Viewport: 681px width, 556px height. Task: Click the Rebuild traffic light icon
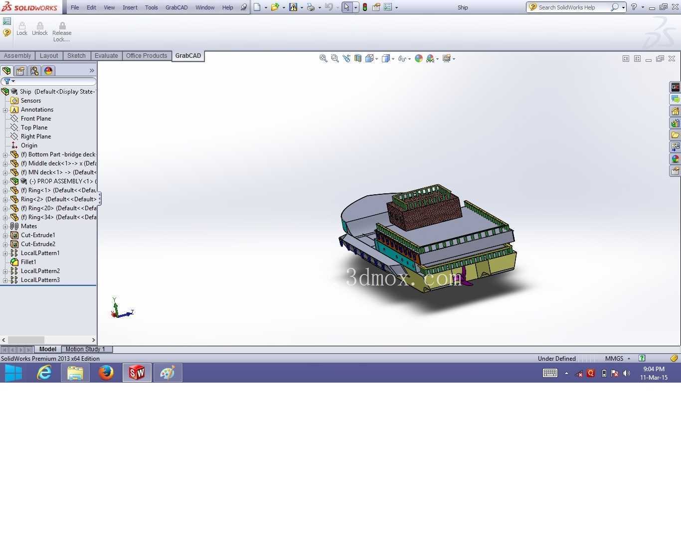pos(365,7)
